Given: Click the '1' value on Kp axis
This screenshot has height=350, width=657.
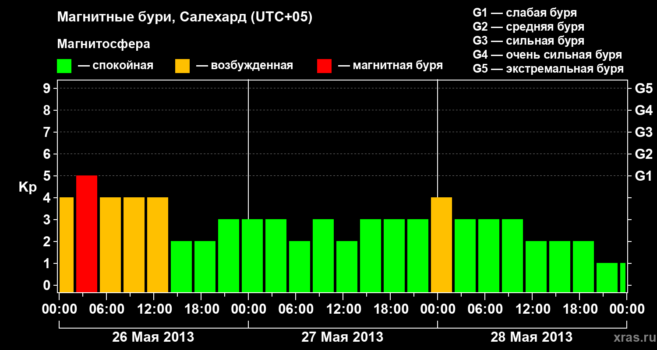Looking at the screenshot, I should click(48, 263).
